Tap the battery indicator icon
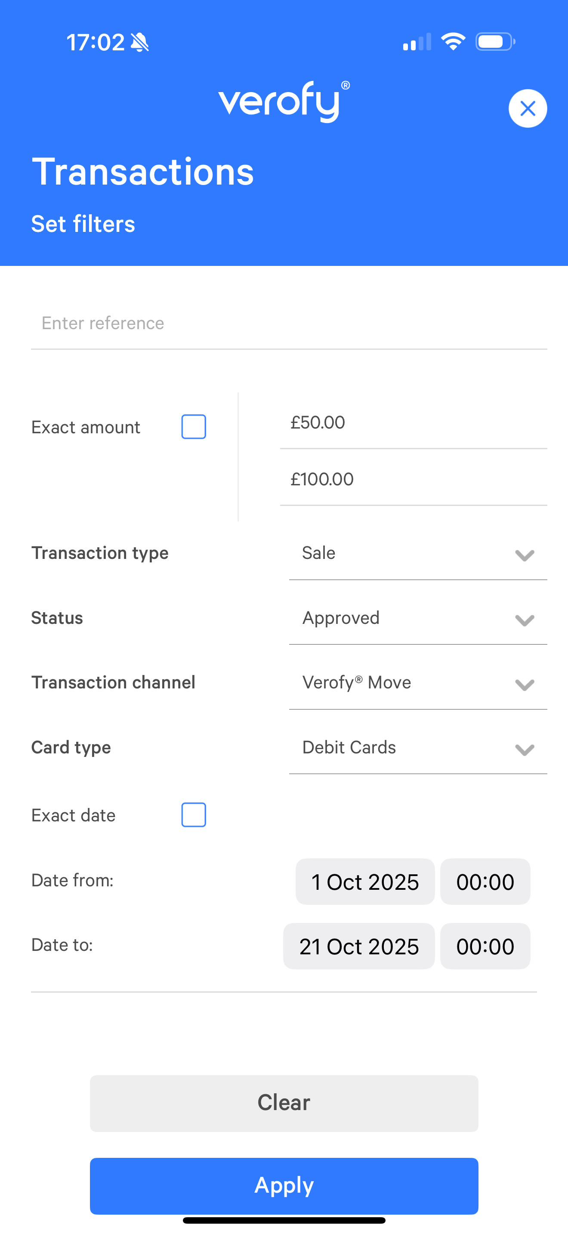568x1234 pixels. point(495,42)
